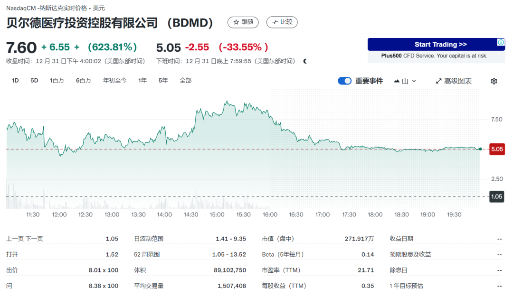513x297 pixels.
Task: Click the 市盈率 value 21.71
Action: click(x=366, y=270)
